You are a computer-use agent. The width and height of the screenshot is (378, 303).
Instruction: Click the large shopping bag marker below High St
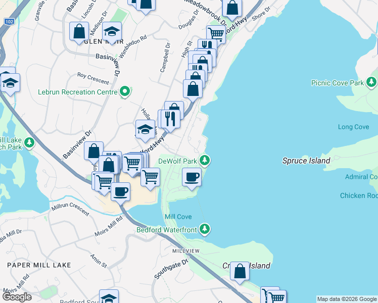(x=193, y=90)
